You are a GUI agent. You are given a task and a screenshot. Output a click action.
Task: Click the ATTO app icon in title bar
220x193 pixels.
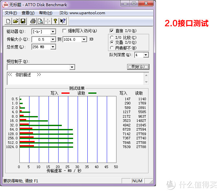pos(5,5)
